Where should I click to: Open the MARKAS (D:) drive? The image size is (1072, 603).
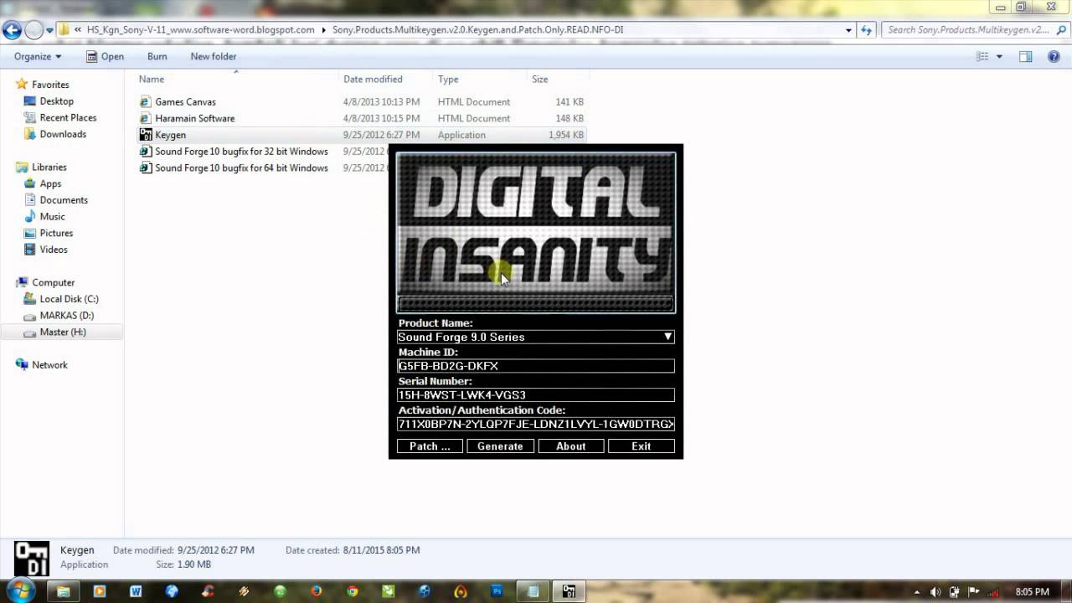pyautogui.click(x=66, y=316)
